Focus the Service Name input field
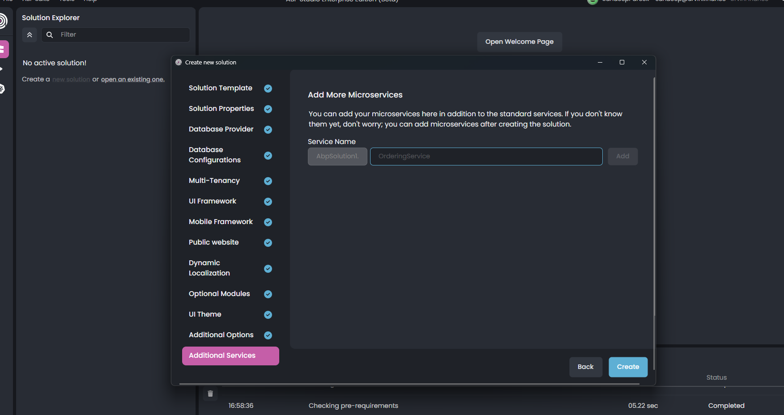 pos(486,157)
